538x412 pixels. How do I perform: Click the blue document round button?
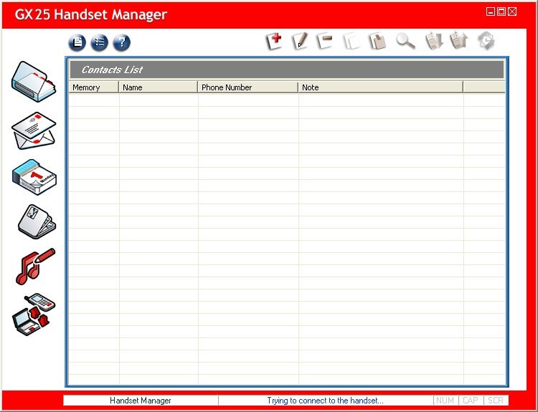coord(77,42)
